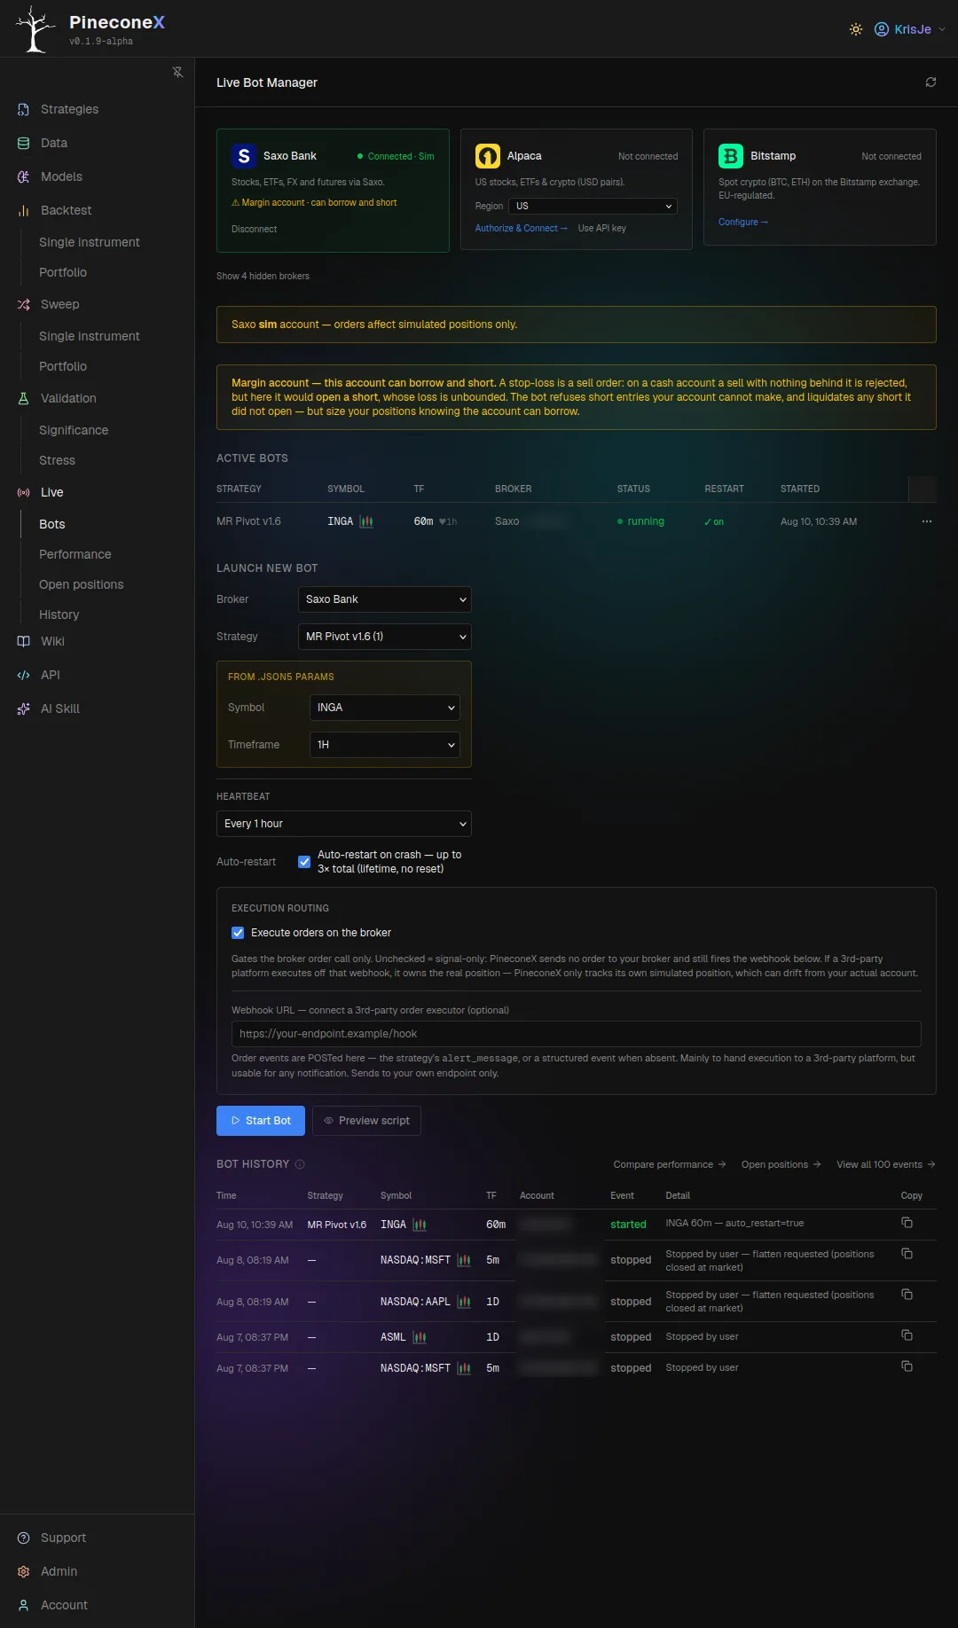Click the ACTIVE BOTS table column settings box
This screenshot has width=958, height=1628.
923,489
